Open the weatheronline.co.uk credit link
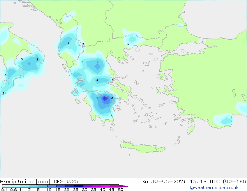The image size is (247, 191). (x=214, y=187)
